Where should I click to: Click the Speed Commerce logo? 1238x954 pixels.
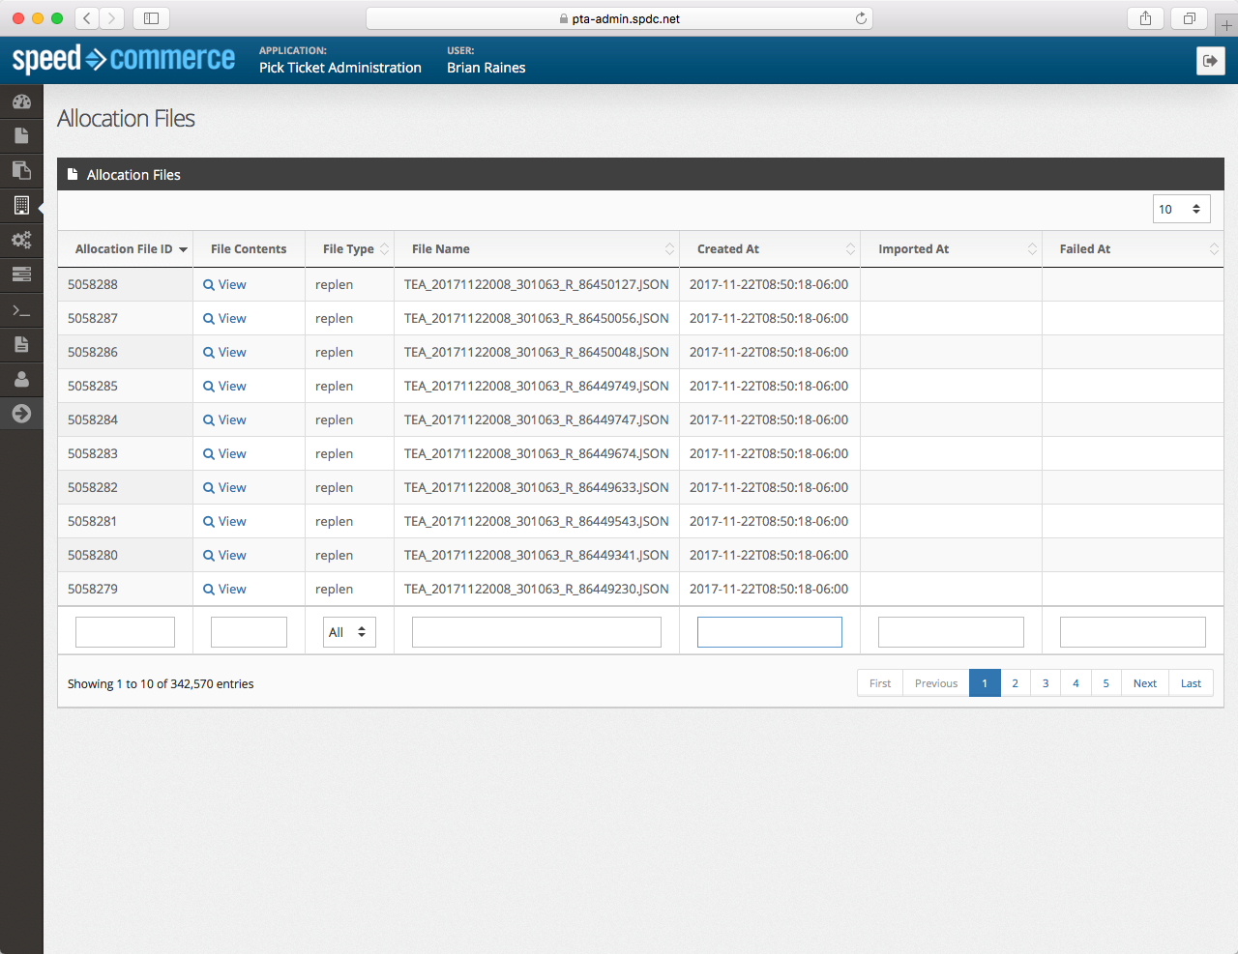124,60
